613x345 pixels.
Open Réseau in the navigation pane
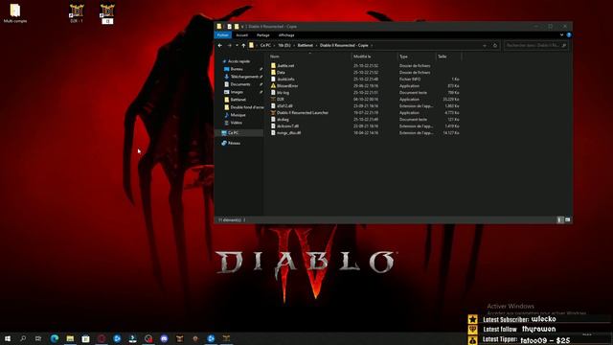click(234, 143)
